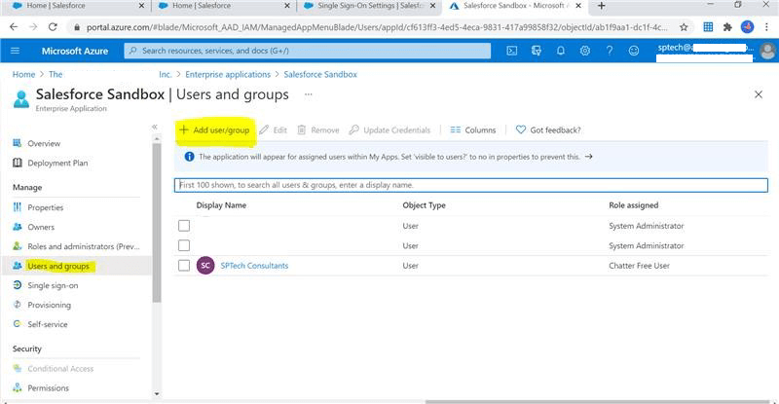Click the side menu scrollbar up arrow
The width and height of the screenshot is (779, 404).
(157, 139)
